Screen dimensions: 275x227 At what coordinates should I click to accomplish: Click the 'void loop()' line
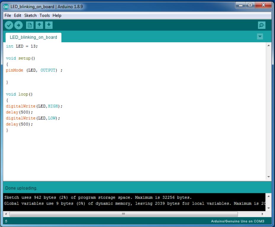19,94
